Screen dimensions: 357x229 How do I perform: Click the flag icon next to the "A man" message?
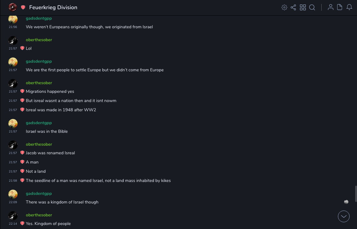point(22,162)
